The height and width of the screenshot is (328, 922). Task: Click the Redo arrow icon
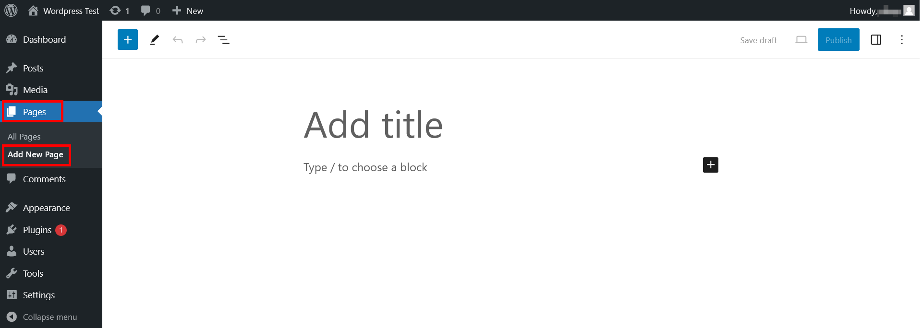tap(201, 40)
